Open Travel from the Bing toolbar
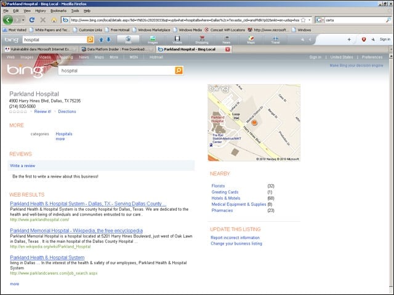This screenshot has height=295, width=394. (x=275, y=39)
